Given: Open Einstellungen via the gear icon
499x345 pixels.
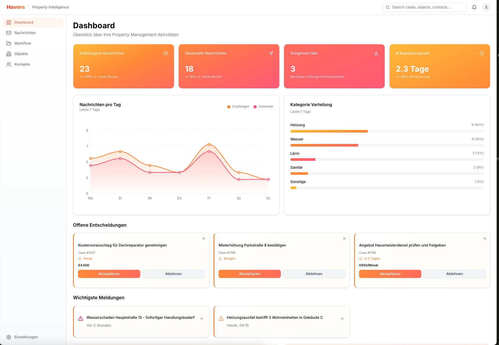Looking at the screenshot, I should pyautogui.click(x=9, y=337).
